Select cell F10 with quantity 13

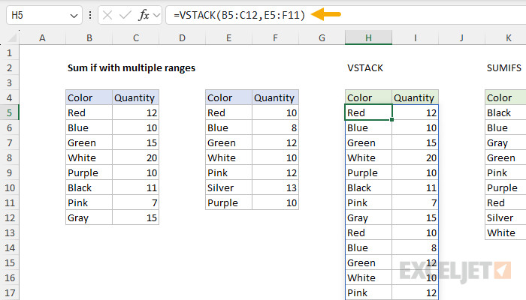(276, 187)
